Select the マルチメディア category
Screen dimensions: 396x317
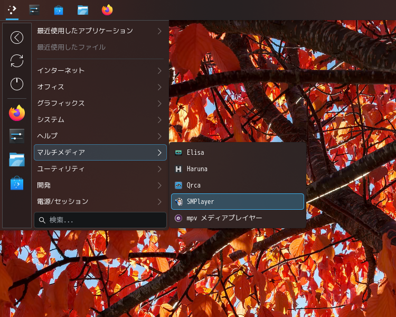[x=100, y=153]
